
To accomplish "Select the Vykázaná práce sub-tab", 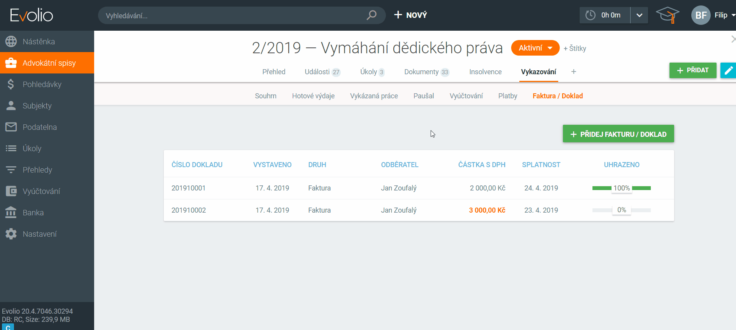I will [x=374, y=96].
